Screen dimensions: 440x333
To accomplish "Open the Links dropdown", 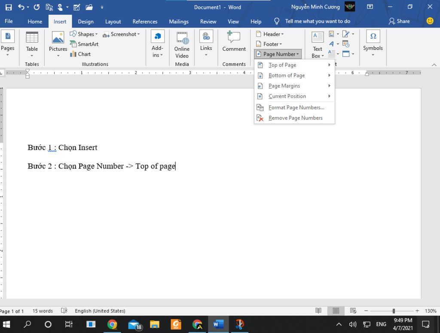I will (x=206, y=44).
